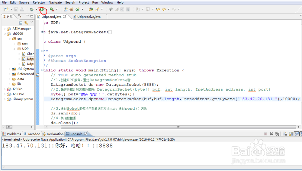Click the Open Type icon

91,9
